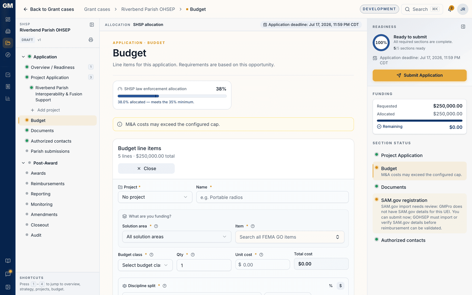Go to Riverbend Parish OHSEP breadcrumb
Screen dimensions: 472x295
click(148, 9)
